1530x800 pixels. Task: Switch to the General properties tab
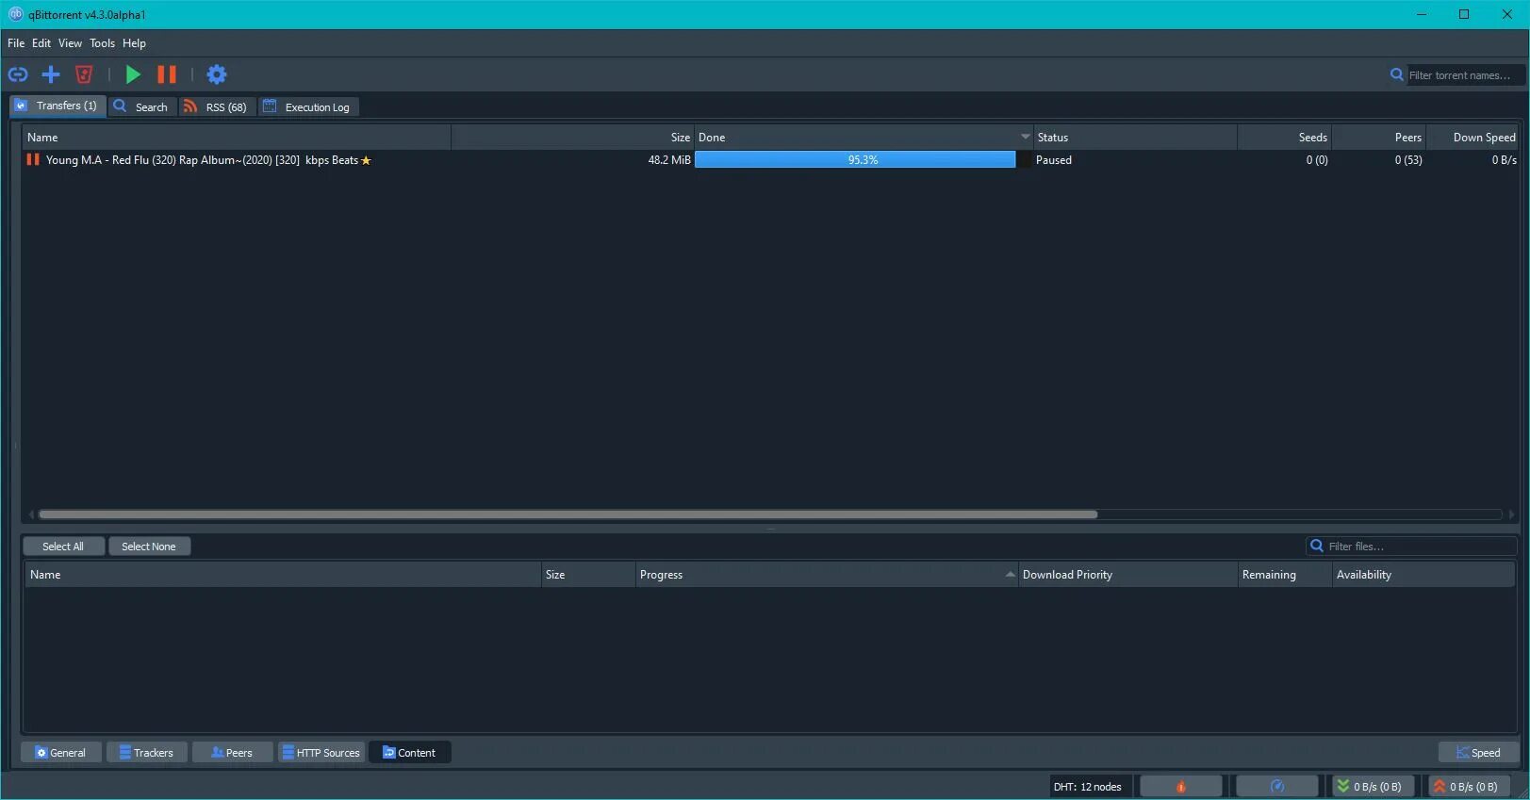[x=60, y=753]
